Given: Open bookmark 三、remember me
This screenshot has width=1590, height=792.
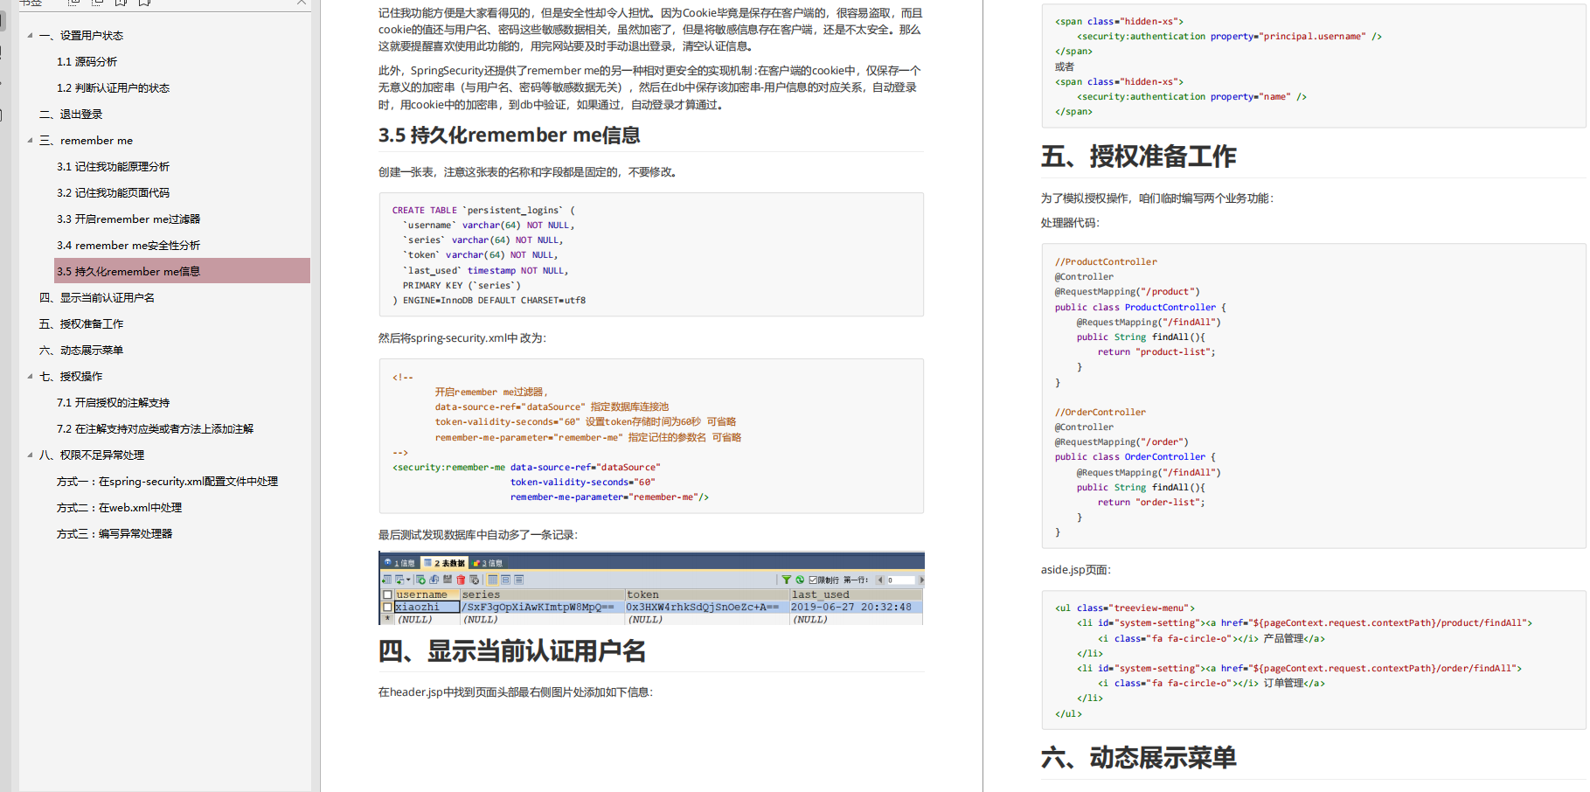Looking at the screenshot, I should click(86, 140).
